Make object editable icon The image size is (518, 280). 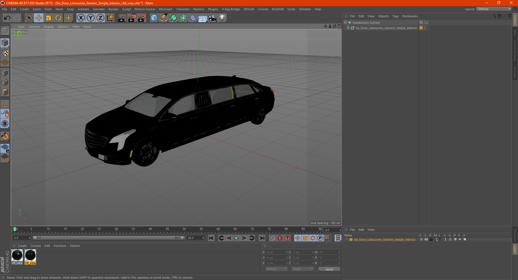pos(5,31)
